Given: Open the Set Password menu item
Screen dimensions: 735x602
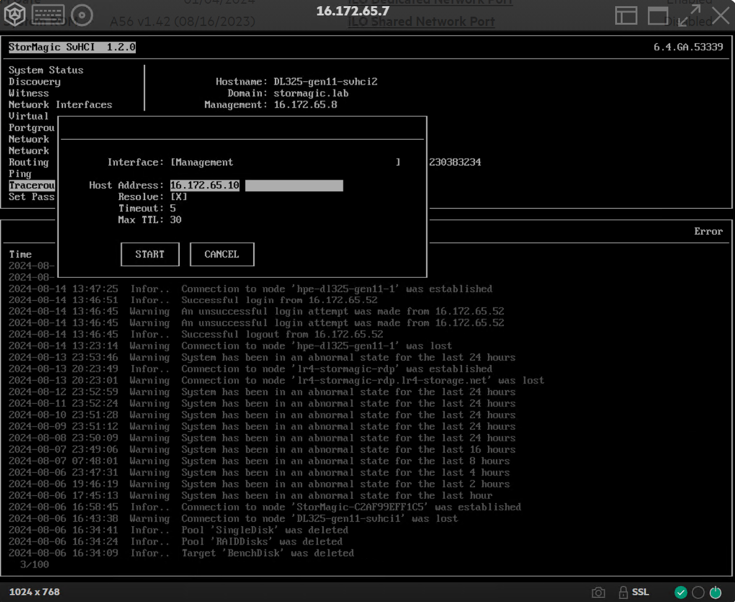Looking at the screenshot, I should [x=31, y=197].
